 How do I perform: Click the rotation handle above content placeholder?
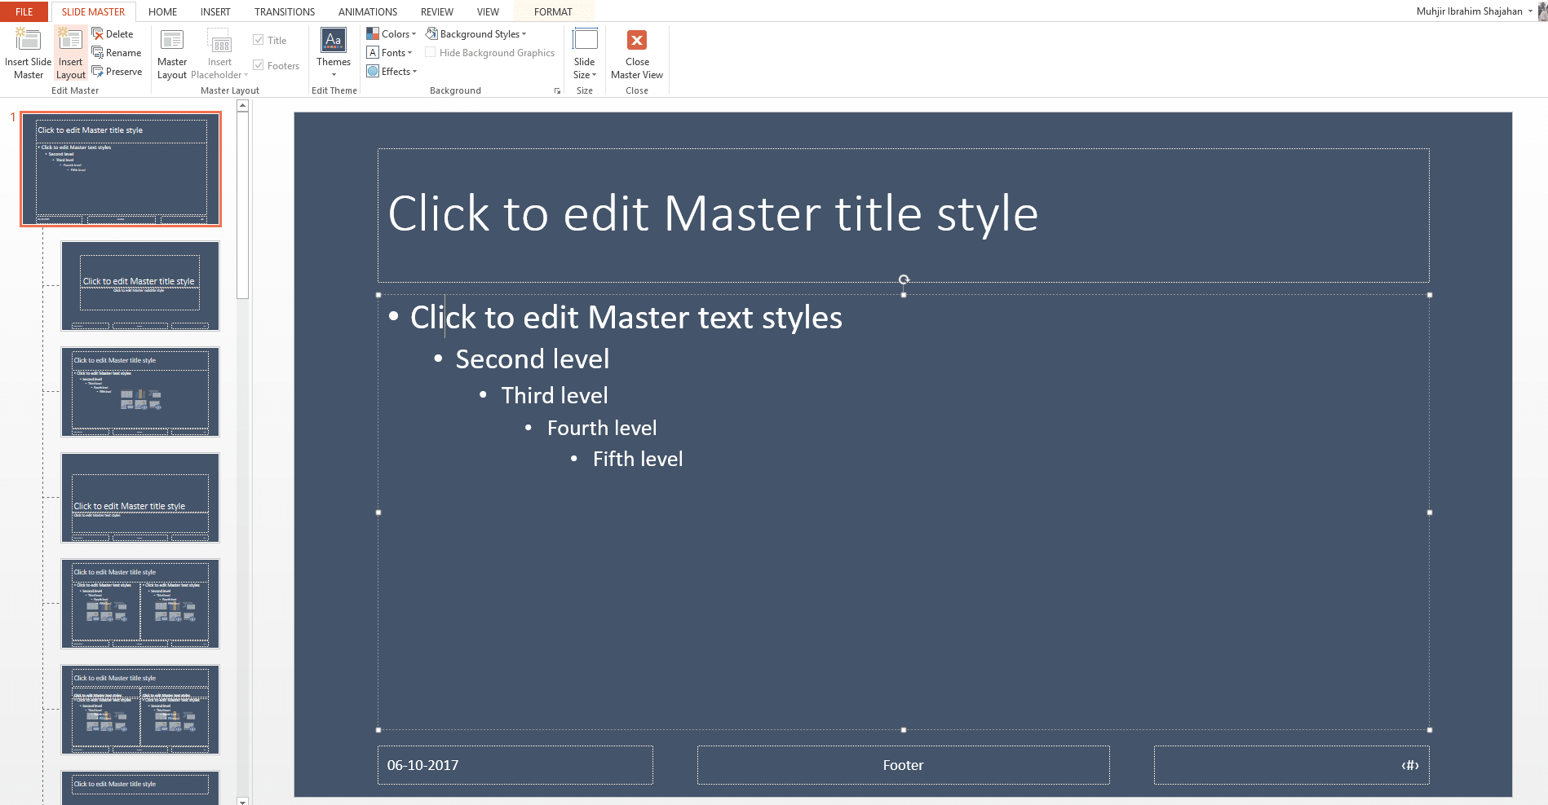pos(904,279)
